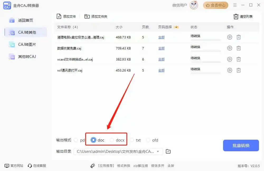Click the megaphone recommendation icon
The width and height of the screenshot is (264, 171).
[x=93, y=166]
